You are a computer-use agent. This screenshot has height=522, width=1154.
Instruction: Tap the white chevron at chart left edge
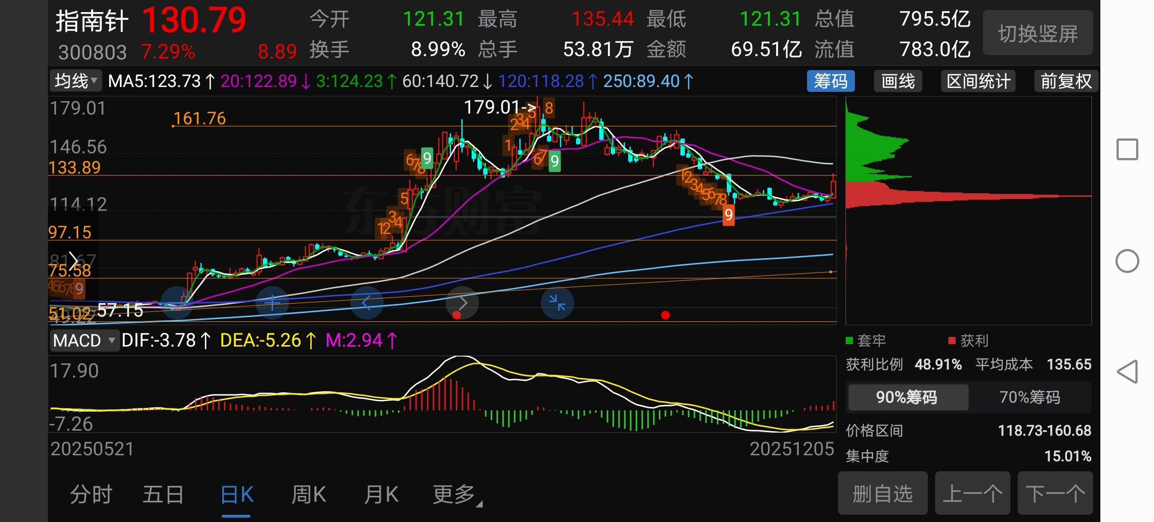pos(73,261)
